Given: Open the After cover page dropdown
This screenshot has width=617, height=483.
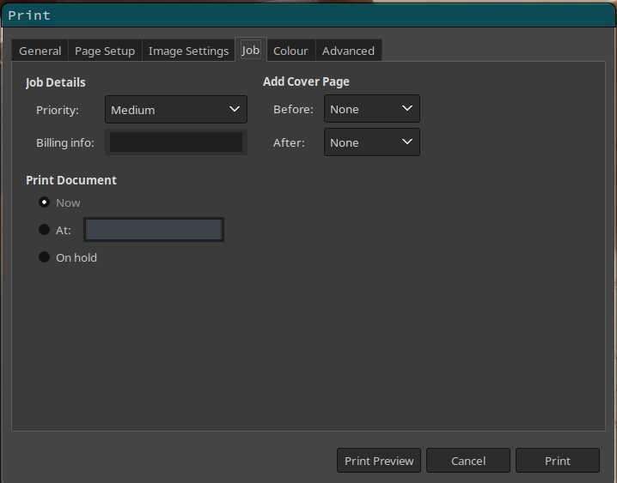Looking at the screenshot, I should pos(371,142).
